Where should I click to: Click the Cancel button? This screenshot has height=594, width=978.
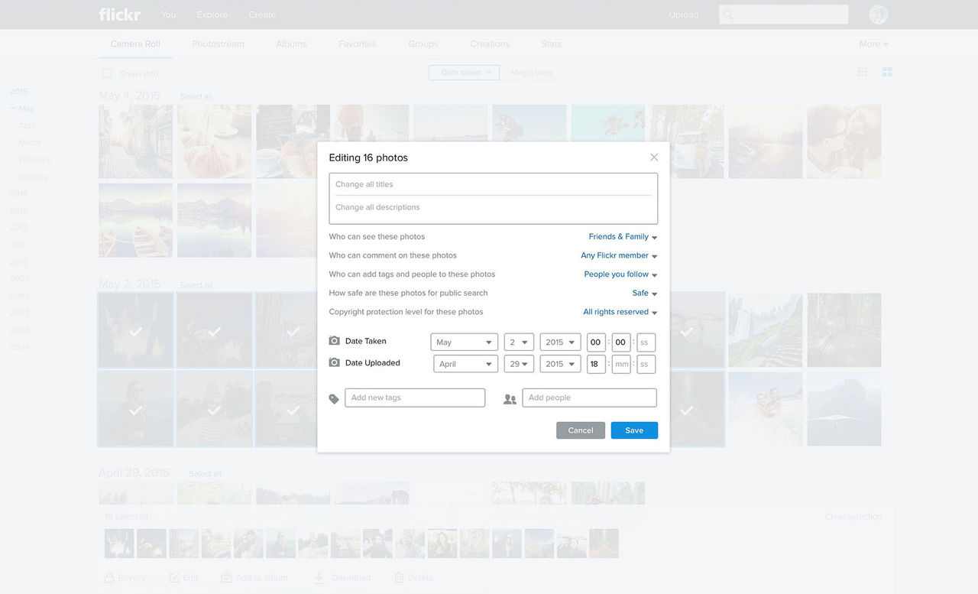(x=580, y=430)
